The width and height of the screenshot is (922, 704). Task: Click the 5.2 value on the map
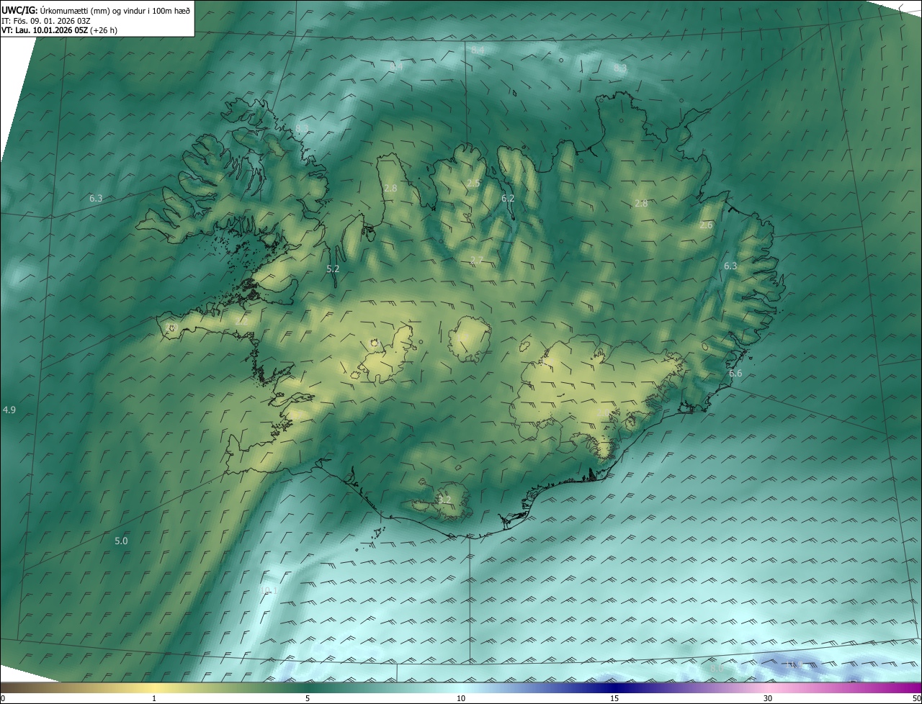tap(333, 268)
